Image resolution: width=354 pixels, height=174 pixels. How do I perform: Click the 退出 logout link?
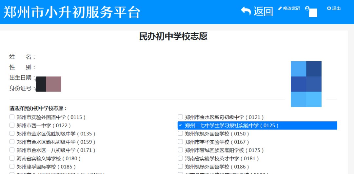coord(336,8)
